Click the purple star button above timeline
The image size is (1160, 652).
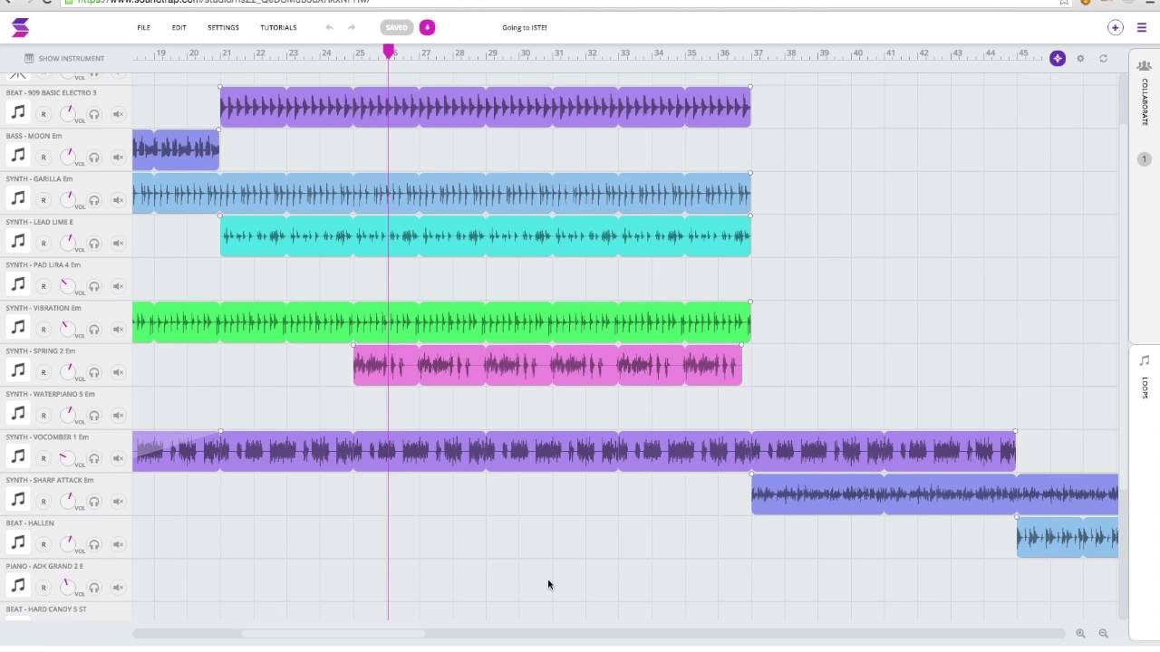pyautogui.click(x=1058, y=58)
